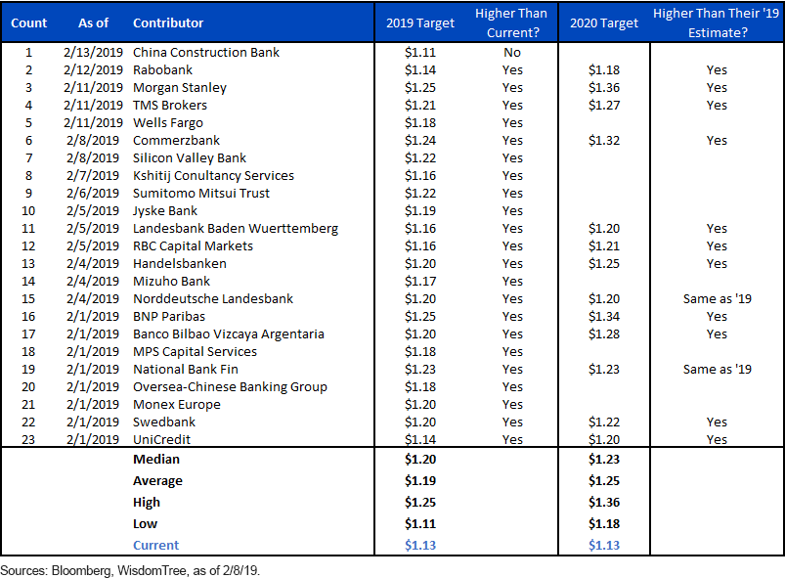Image resolution: width=785 pixels, height=578 pixels.
Task: Select China Construction Bank contributor cell
Action: click(205, 53)
